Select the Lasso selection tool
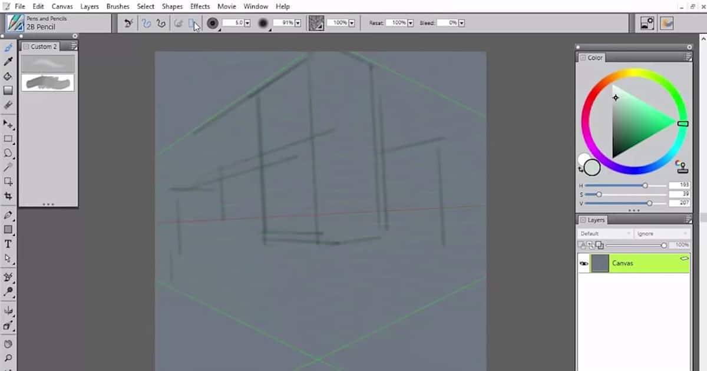The image size is (707, 371). (x=8, y=153)
